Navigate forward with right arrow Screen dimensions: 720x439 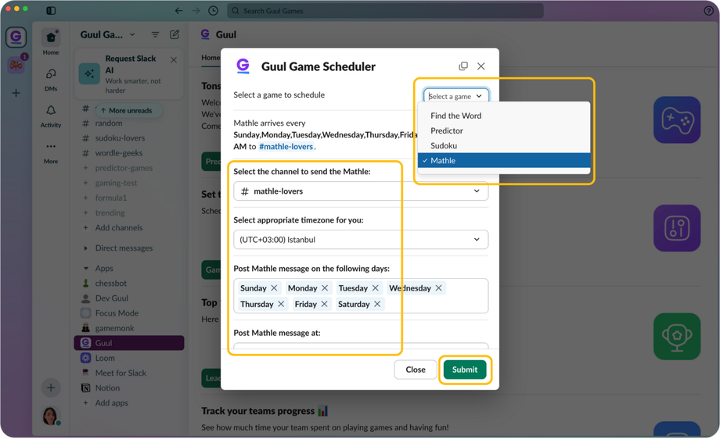click(196, 10)
